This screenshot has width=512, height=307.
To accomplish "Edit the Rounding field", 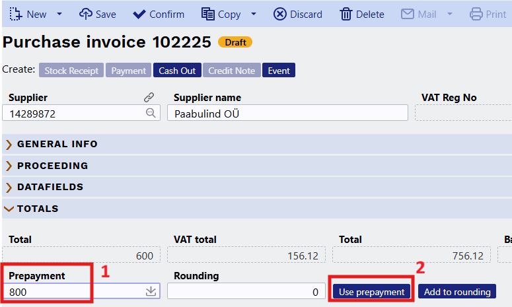I will coord(246,291).
